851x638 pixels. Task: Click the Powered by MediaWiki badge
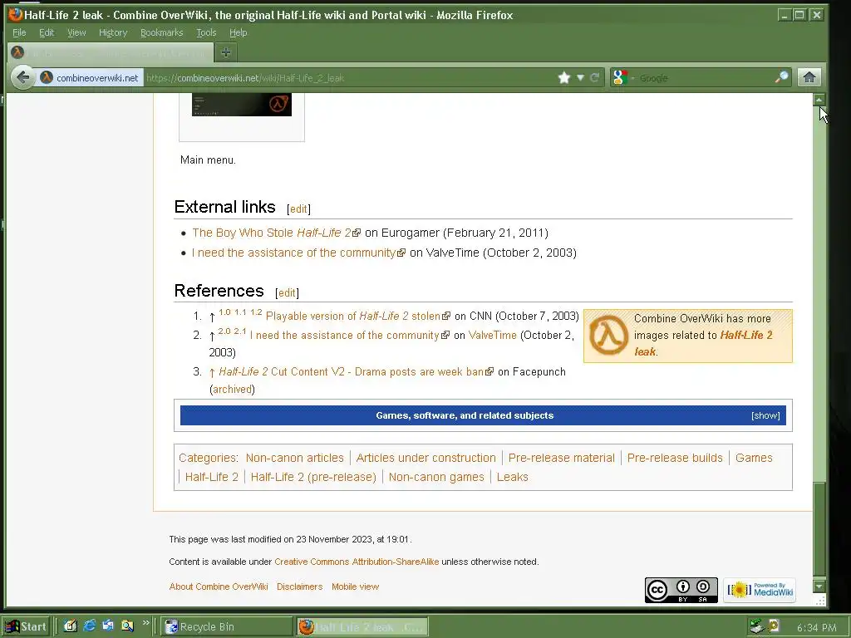point(760,591)
